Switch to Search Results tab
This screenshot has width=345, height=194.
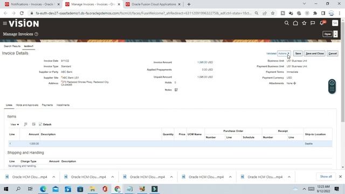[x=12, y=46]
